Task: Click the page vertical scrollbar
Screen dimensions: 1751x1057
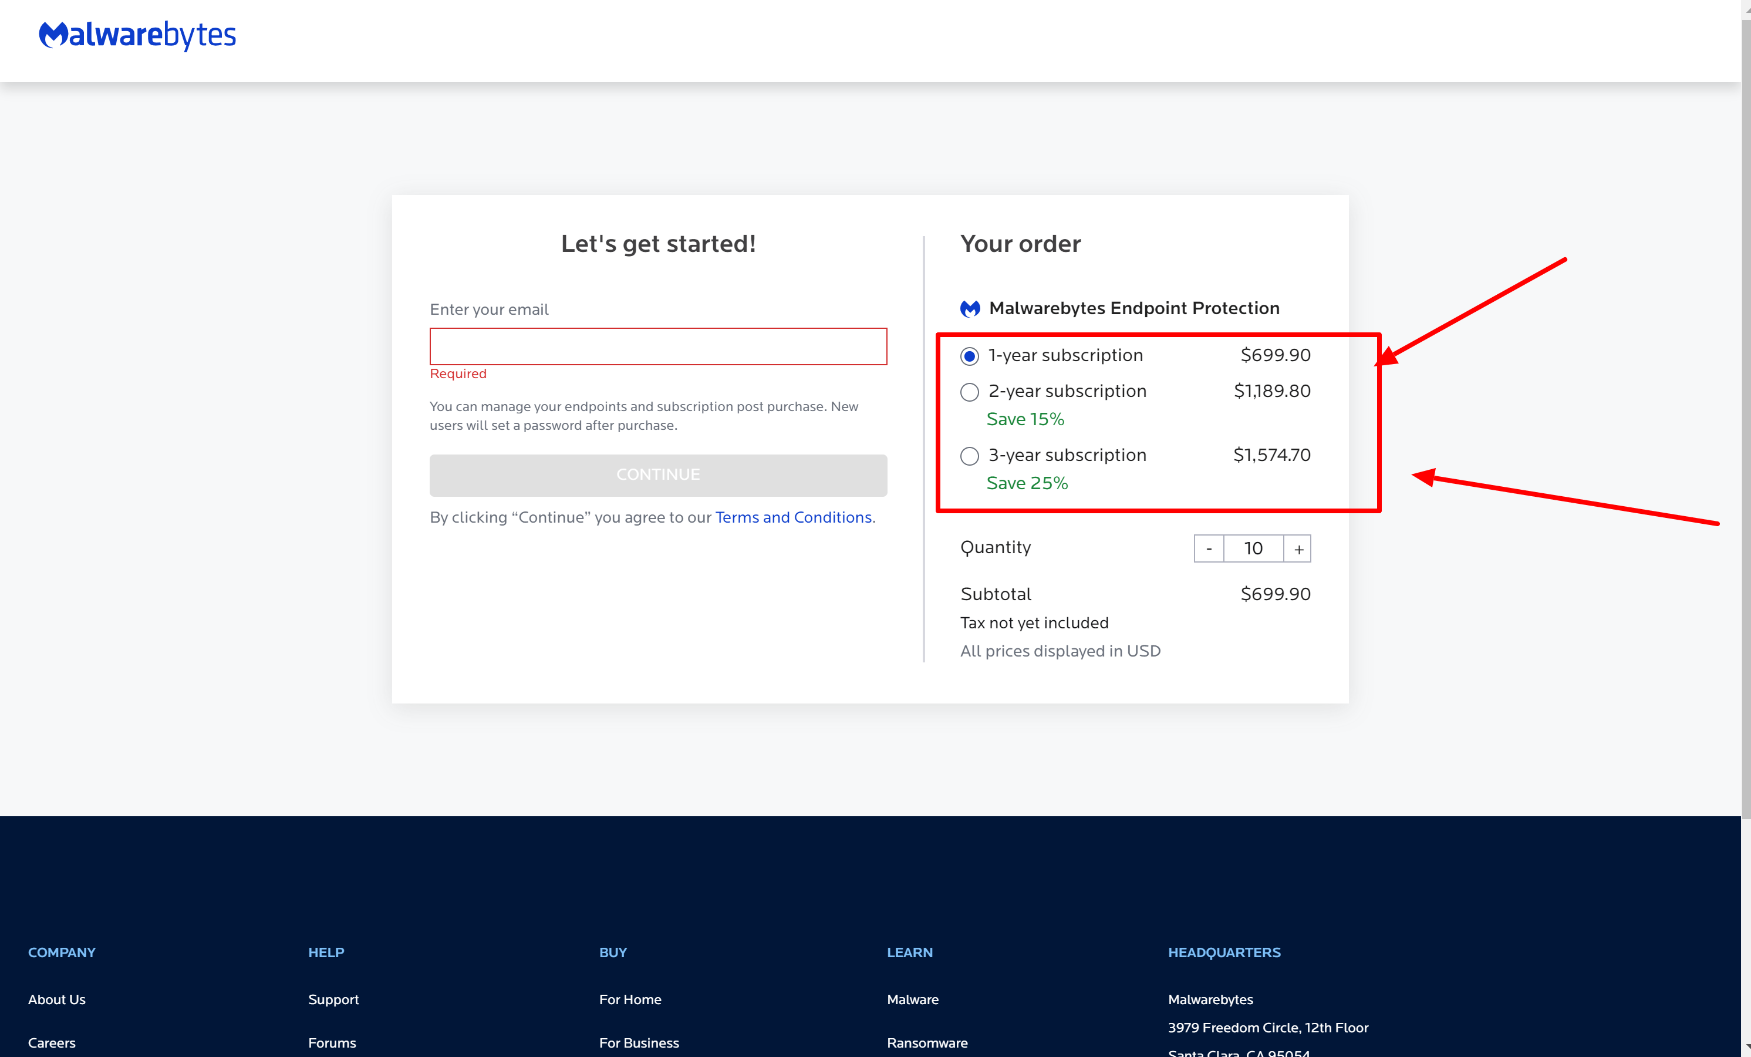Action: pyautogui.click(x=1746, y=419)
